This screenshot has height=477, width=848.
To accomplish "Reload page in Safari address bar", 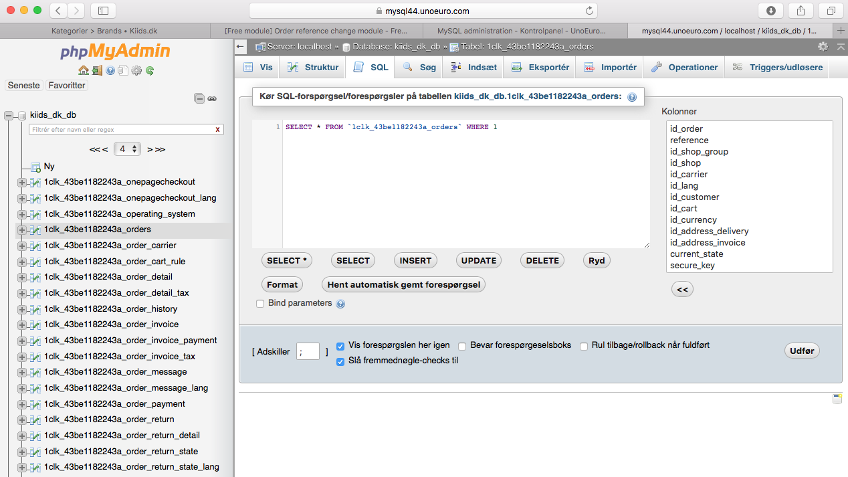I will click(589, 11).
